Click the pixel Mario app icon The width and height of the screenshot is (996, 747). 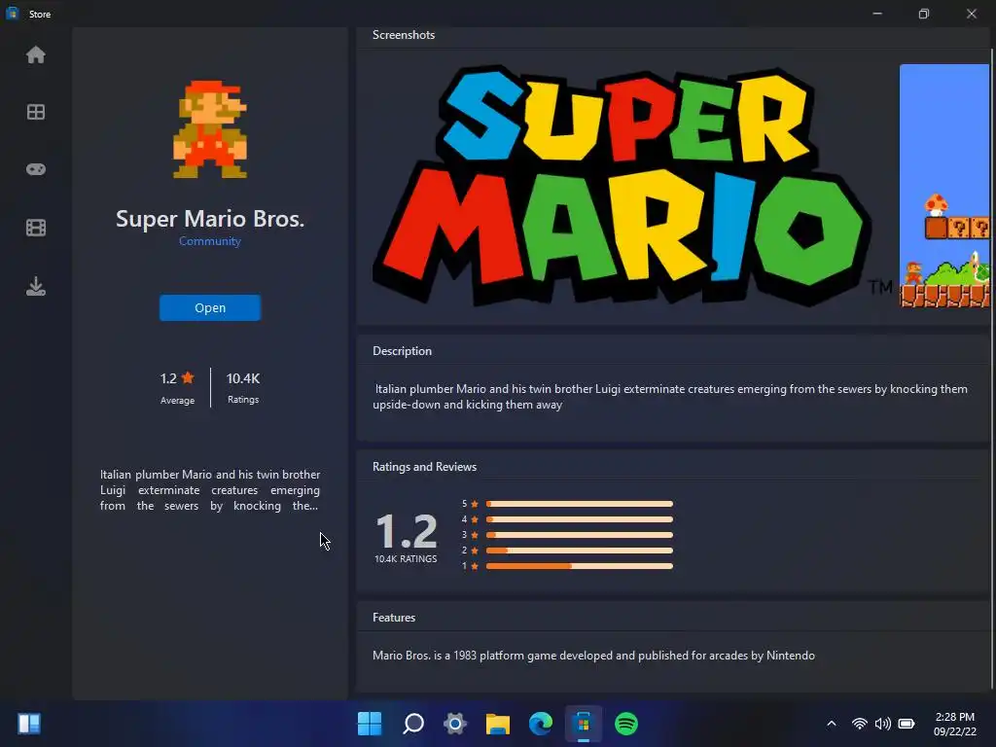pyautogui.click(x=210, y=129)
